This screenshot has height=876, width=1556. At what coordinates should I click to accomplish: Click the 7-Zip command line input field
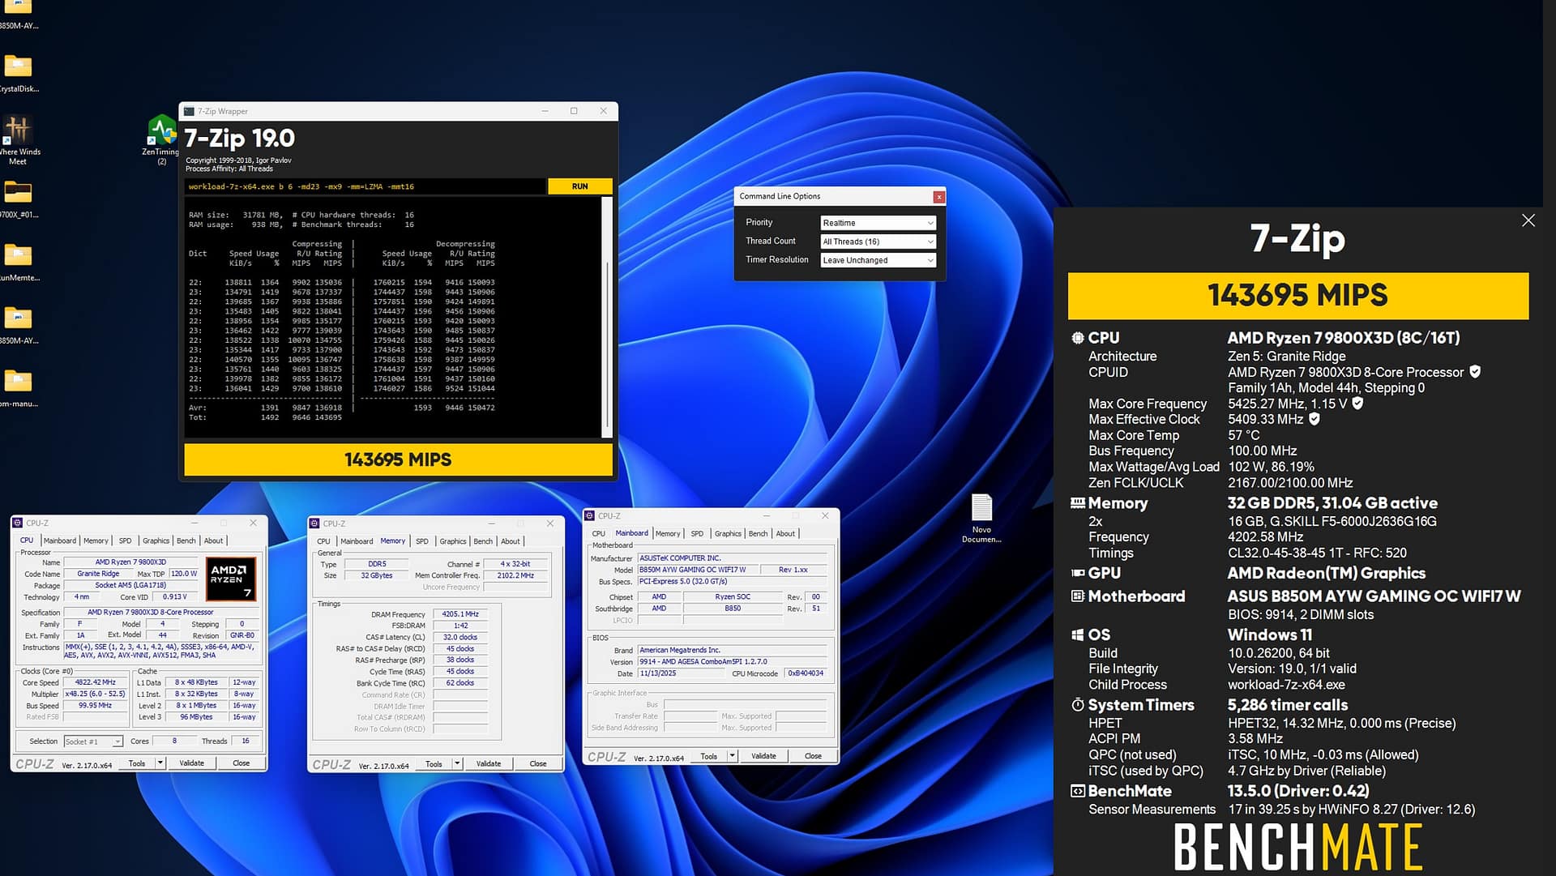[x=365, y=186]
